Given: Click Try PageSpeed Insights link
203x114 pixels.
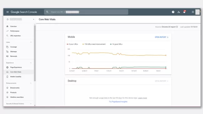Looking at the screenshot, I should (118, 102).
